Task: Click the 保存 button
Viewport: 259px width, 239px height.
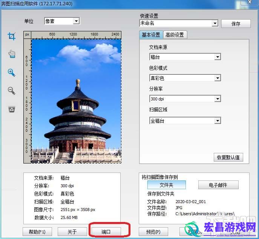Action: (x=236, y=24)
